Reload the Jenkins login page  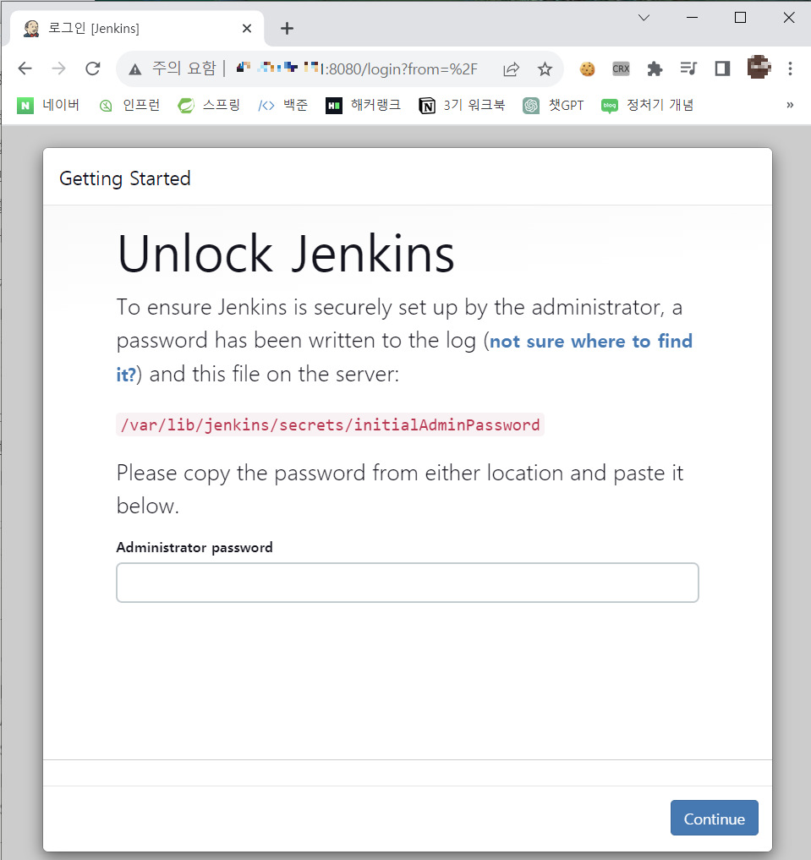click(93, 68)
